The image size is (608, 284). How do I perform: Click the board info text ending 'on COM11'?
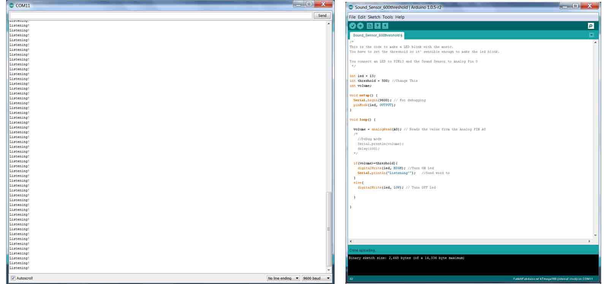[553, 279]
